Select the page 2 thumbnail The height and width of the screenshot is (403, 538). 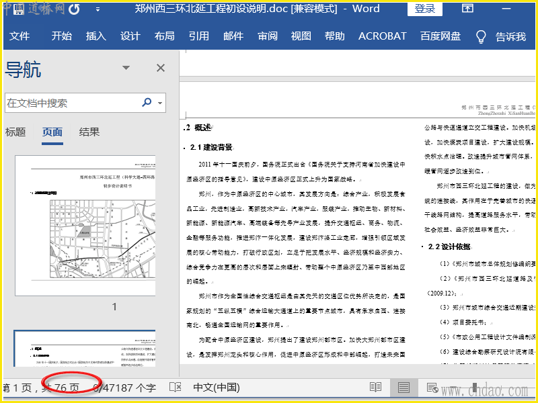[x=85, y=349]
